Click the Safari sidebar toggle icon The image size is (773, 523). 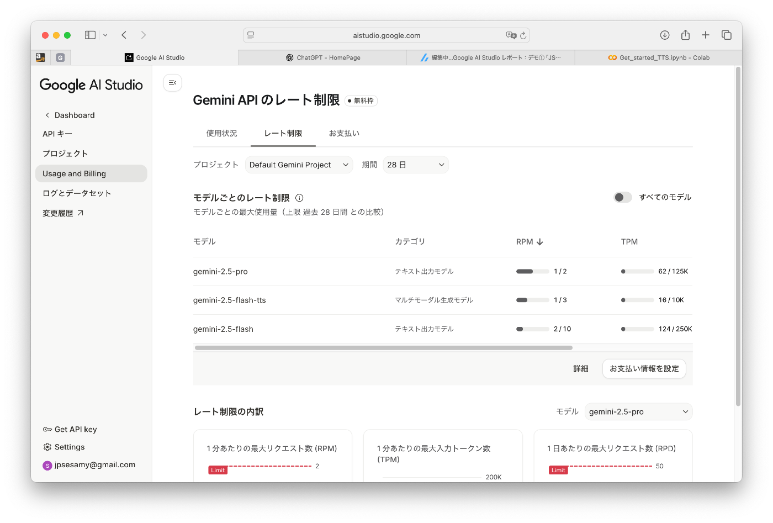(90, 35)
